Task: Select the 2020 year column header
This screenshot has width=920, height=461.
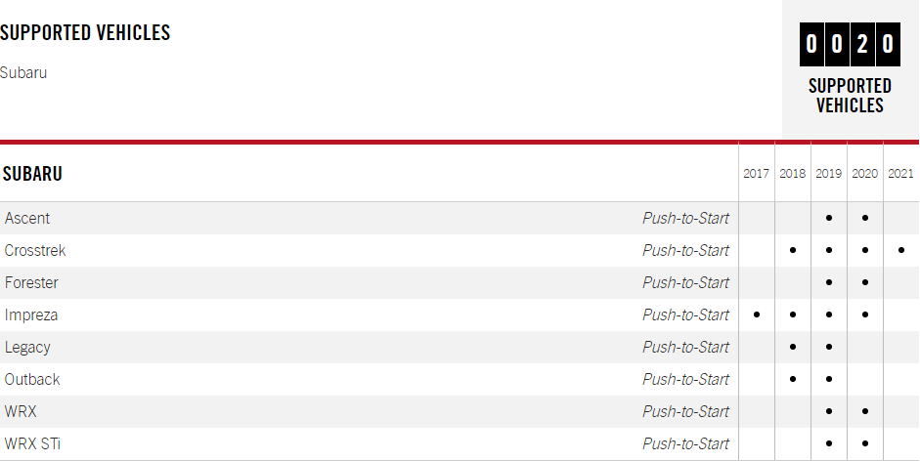Action: pos(865,174)
